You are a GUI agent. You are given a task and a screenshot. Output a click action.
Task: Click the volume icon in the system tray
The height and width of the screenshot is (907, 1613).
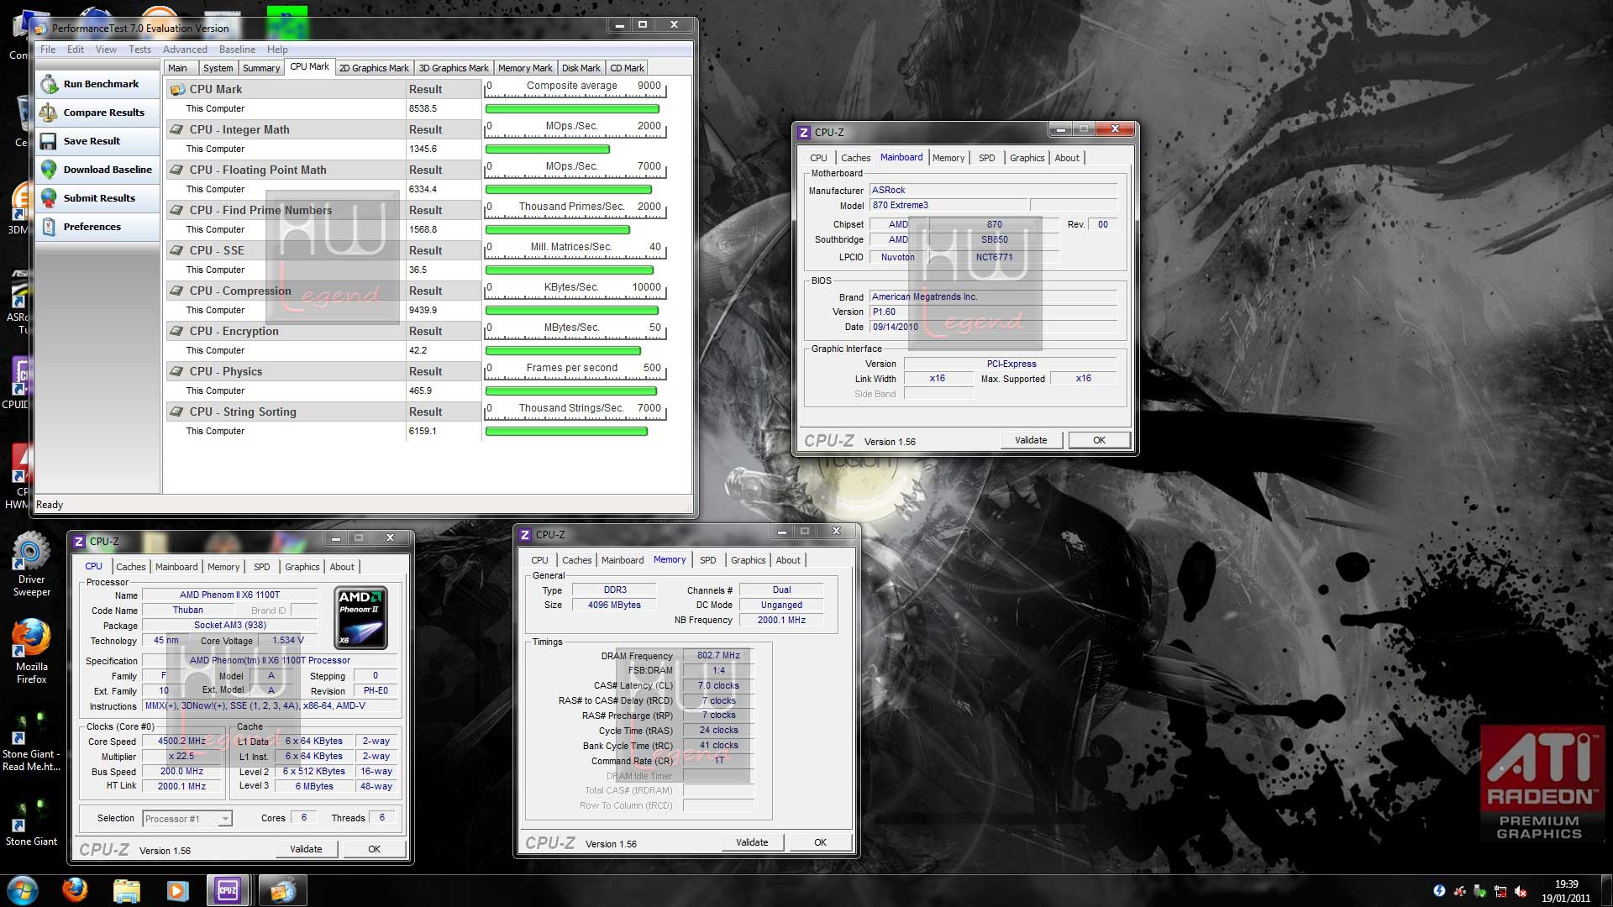(1521, 892)
